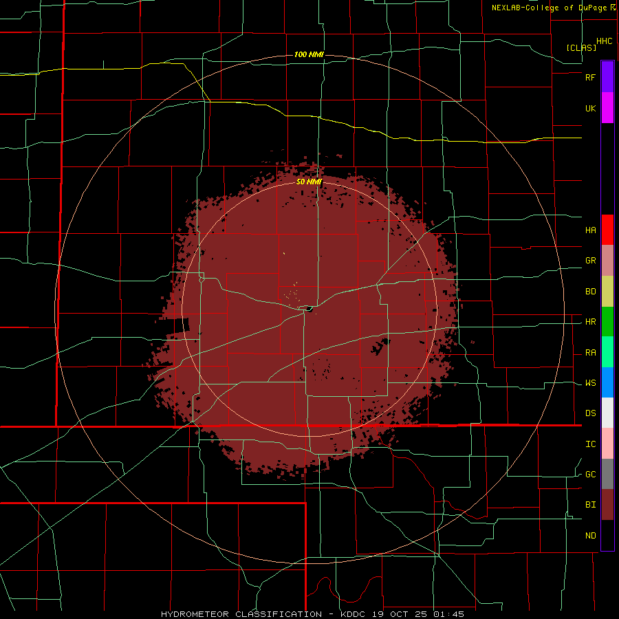Viewport: 619px width, 619px height.
Task: Click the RF purple legend swatch
Action: pyautogui.click(x=607, y=77)
